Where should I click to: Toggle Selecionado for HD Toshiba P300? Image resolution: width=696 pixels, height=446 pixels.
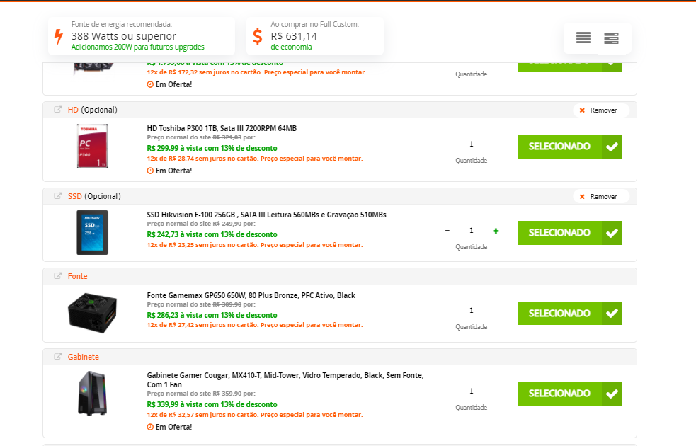pyautogui.click(x=569, y=147)
